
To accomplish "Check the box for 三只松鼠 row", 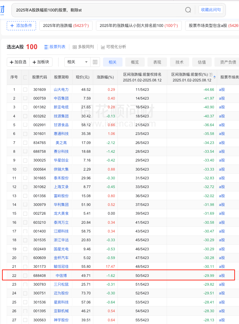I will pos(25,285).
